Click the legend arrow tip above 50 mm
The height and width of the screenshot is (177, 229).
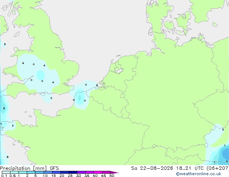(114, 172)
